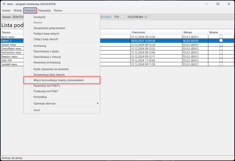Choose Konserwacja bazy danych
235x161 pixels.
tap(62, 75)
